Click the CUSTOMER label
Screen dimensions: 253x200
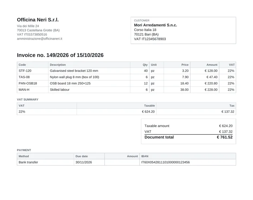point(142,20)
